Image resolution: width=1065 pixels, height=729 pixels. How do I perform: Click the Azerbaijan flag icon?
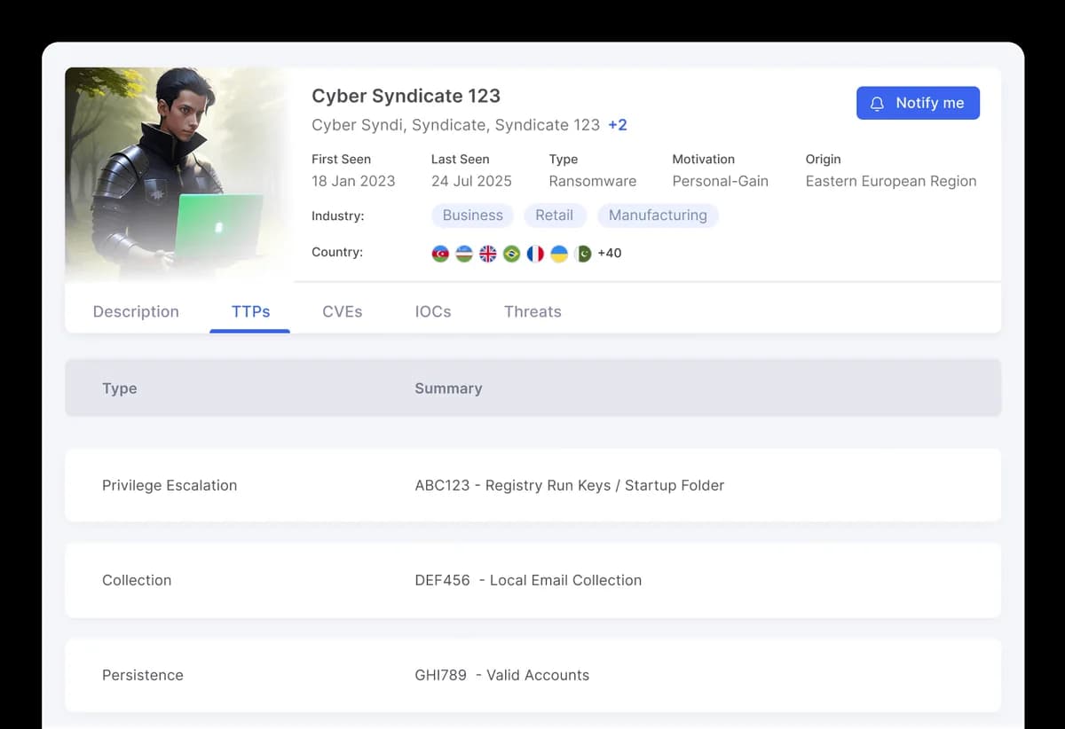(440, 254)
